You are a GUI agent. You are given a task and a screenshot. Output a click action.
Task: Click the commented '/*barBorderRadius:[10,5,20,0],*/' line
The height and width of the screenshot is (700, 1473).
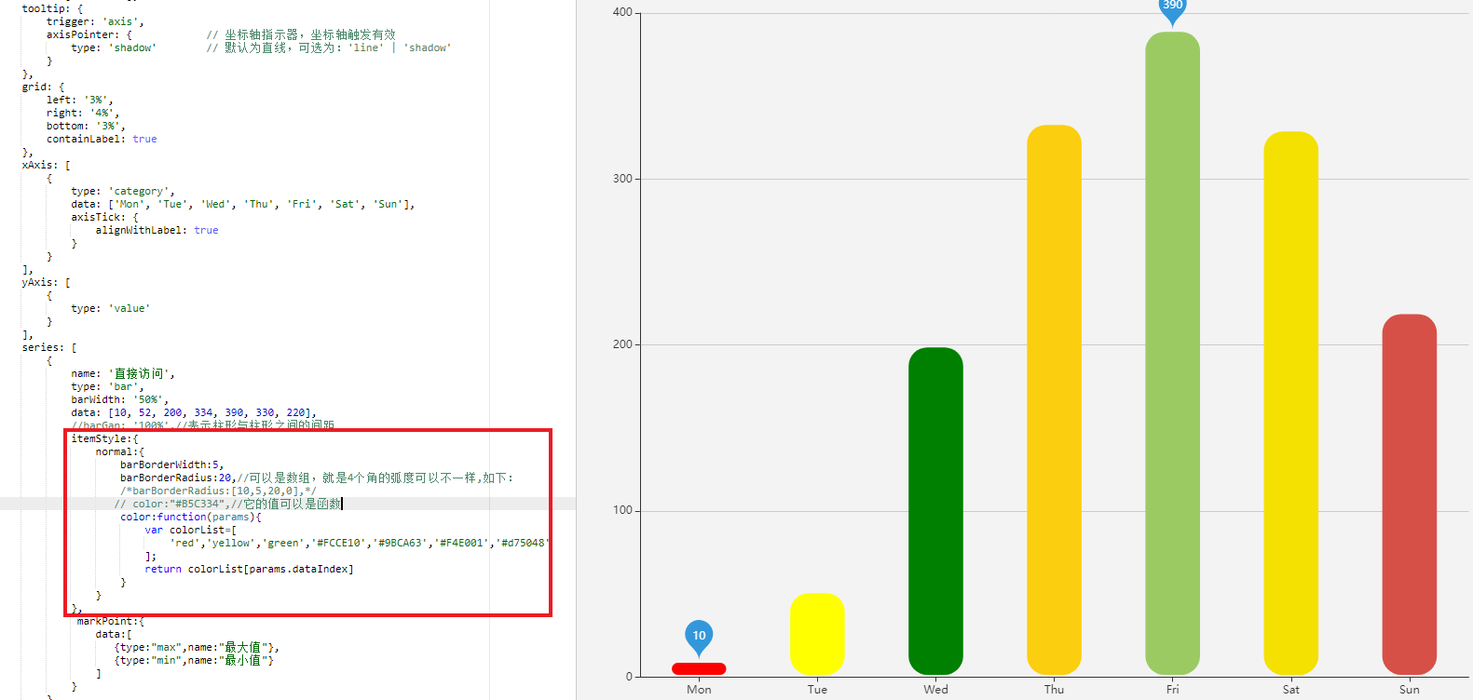click(x=218, y=491)
